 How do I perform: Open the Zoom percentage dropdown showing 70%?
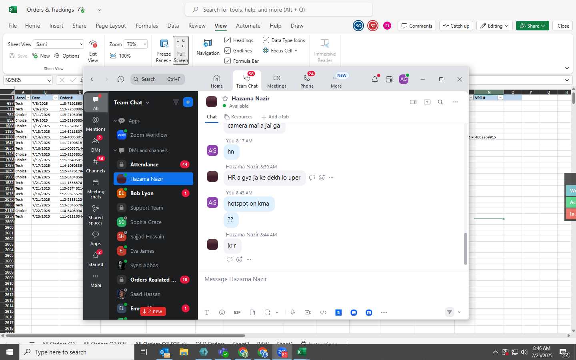coord(136,44)
